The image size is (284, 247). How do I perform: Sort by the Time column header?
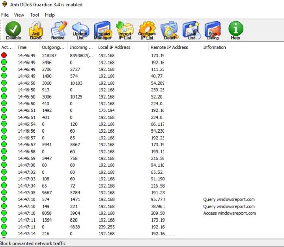[x=27, y=47]
